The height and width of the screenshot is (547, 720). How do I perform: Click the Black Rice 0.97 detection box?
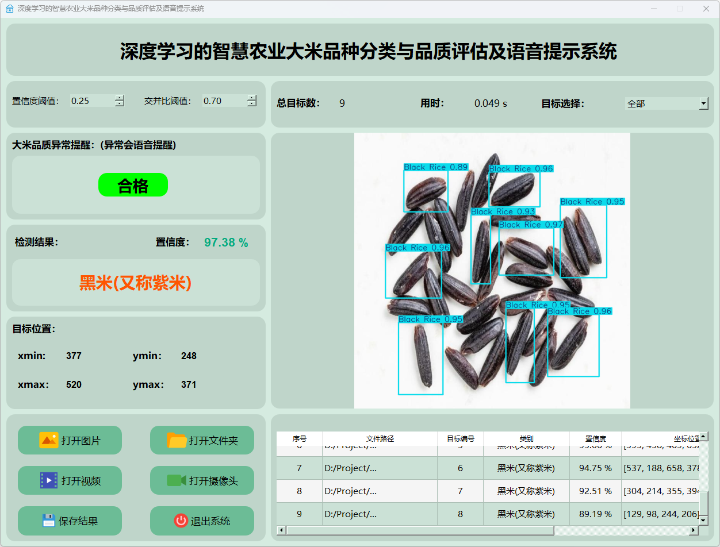click(x=526, y=250)
